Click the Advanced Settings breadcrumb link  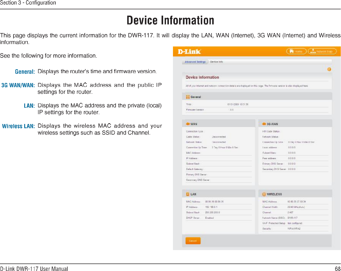195,62
